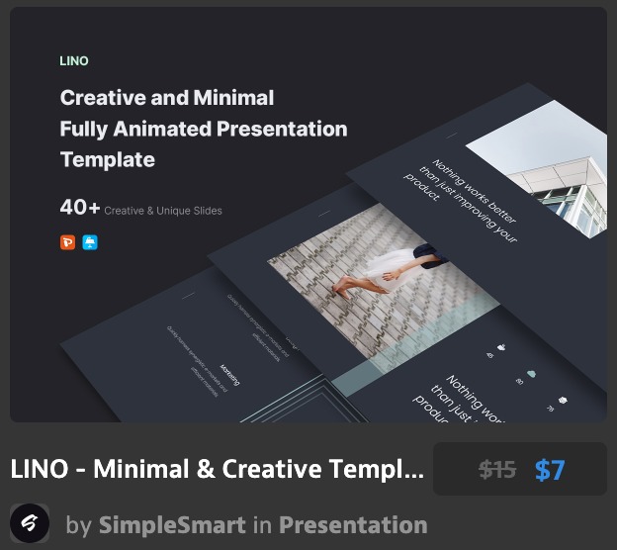Open the SimpleSmart author avatar
Viewport: 617px width, 550px height.
tap(30, 523)
